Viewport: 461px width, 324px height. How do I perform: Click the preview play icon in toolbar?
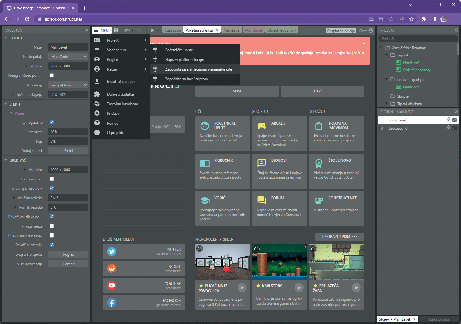152,30
